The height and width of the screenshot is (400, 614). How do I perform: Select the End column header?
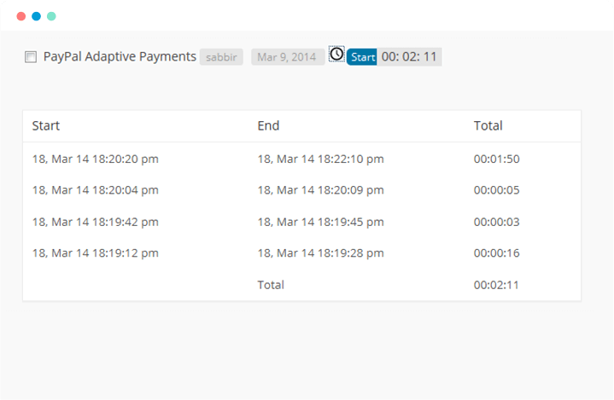point(268,126)
